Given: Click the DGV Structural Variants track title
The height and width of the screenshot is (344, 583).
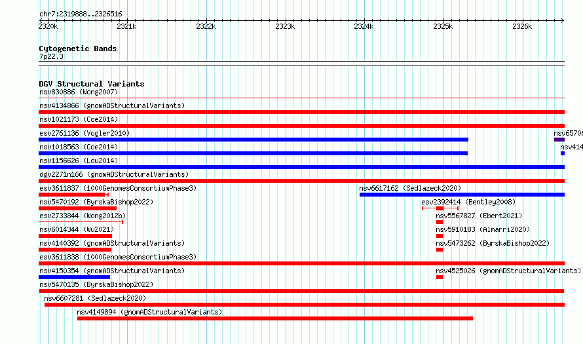Looking at the screenshot, I should click(92, 84).
